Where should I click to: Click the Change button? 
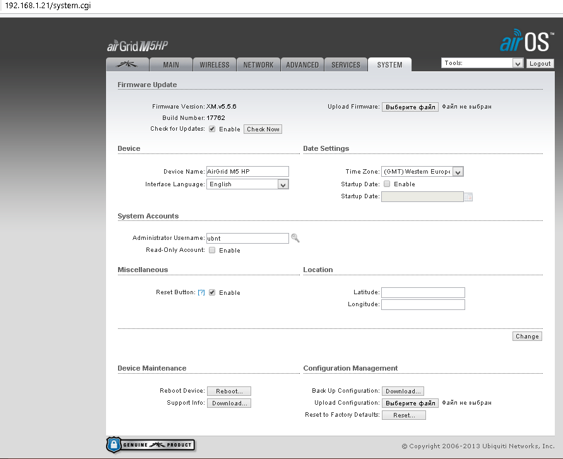(x=527, y=336)
